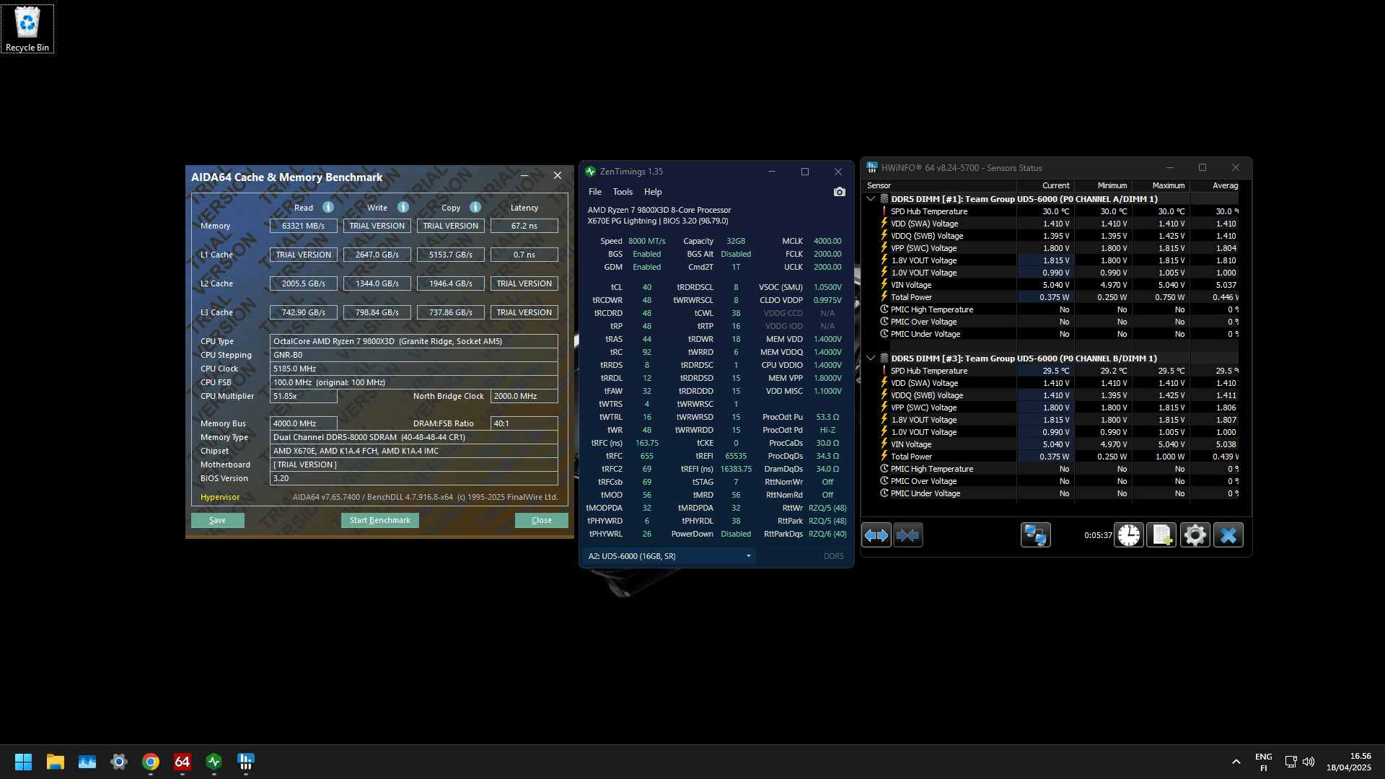This screenshot has width=1385, height=779.
Task: Click the VSOC (SMU) value 1.0500V
Action: tap(827, 287)
